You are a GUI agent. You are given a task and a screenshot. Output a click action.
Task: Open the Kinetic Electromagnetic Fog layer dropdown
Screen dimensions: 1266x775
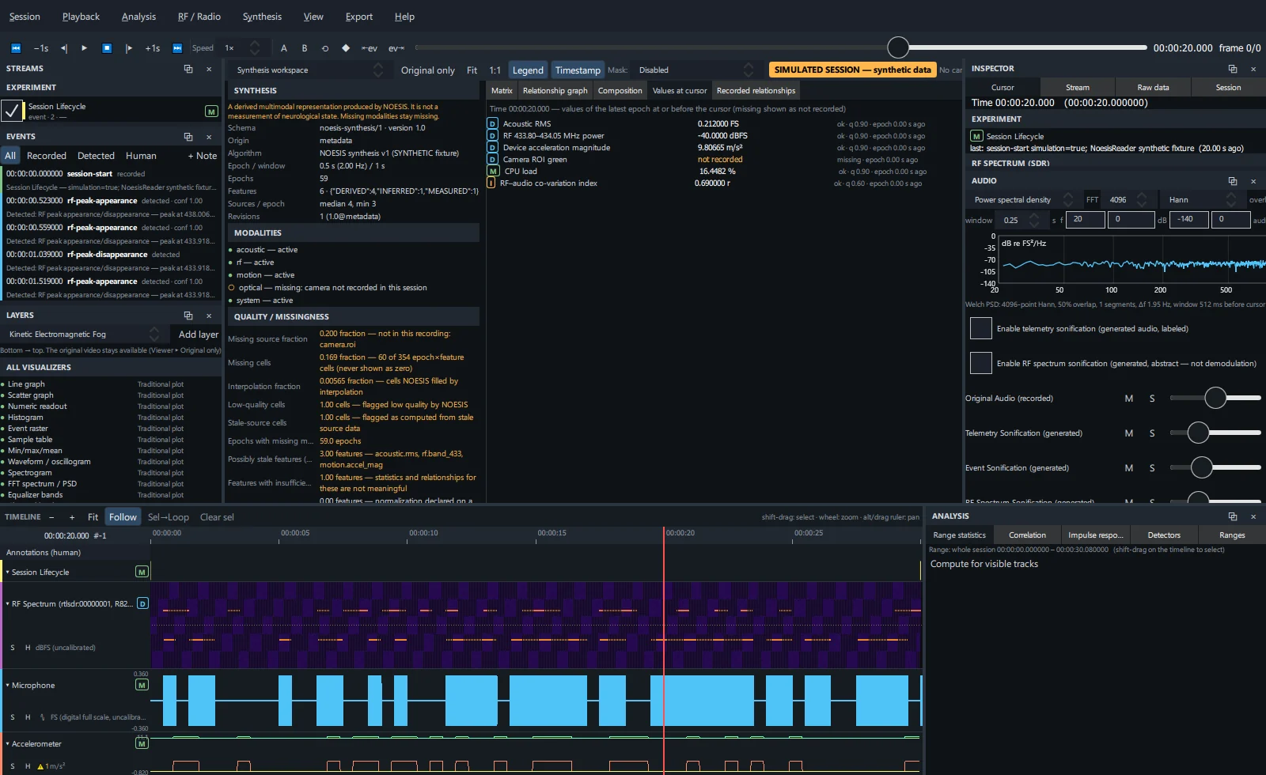click(x=83, y=334)
